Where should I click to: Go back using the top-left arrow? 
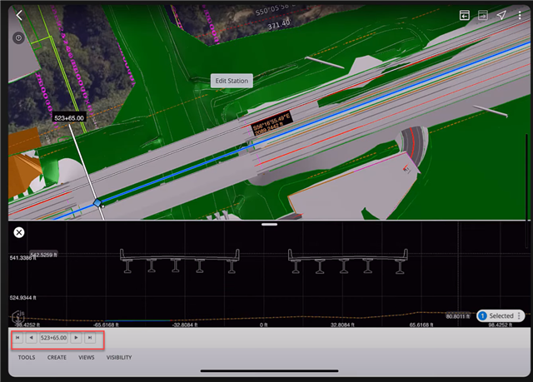[19, 15]
